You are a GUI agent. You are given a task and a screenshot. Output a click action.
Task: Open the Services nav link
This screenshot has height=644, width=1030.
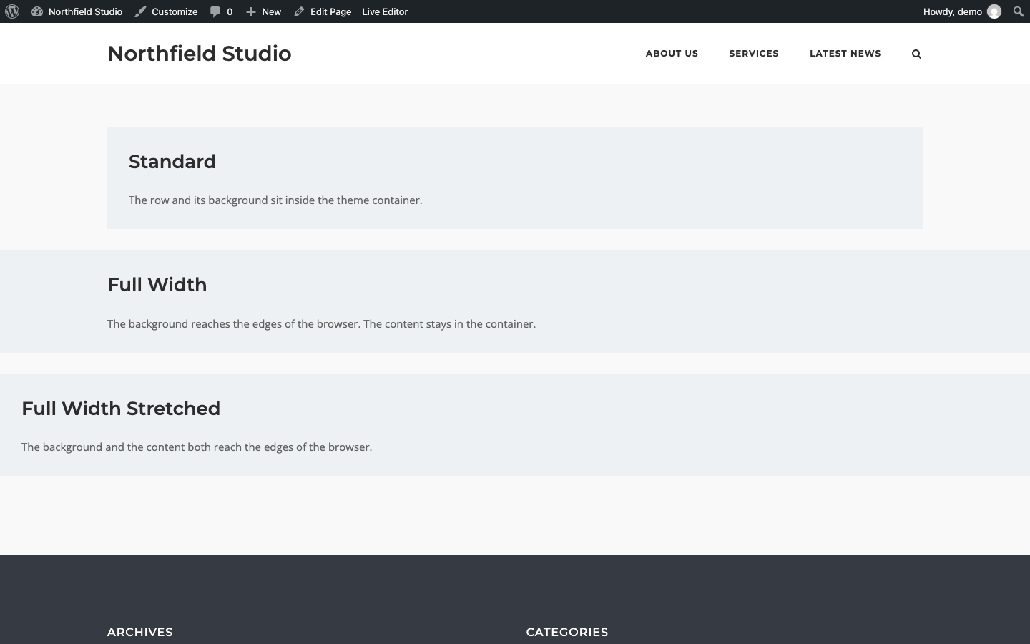(x=754, y=54)
